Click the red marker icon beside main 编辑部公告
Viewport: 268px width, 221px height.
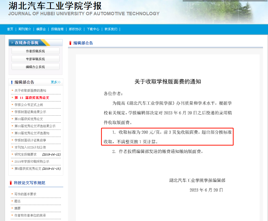point(70,43)
